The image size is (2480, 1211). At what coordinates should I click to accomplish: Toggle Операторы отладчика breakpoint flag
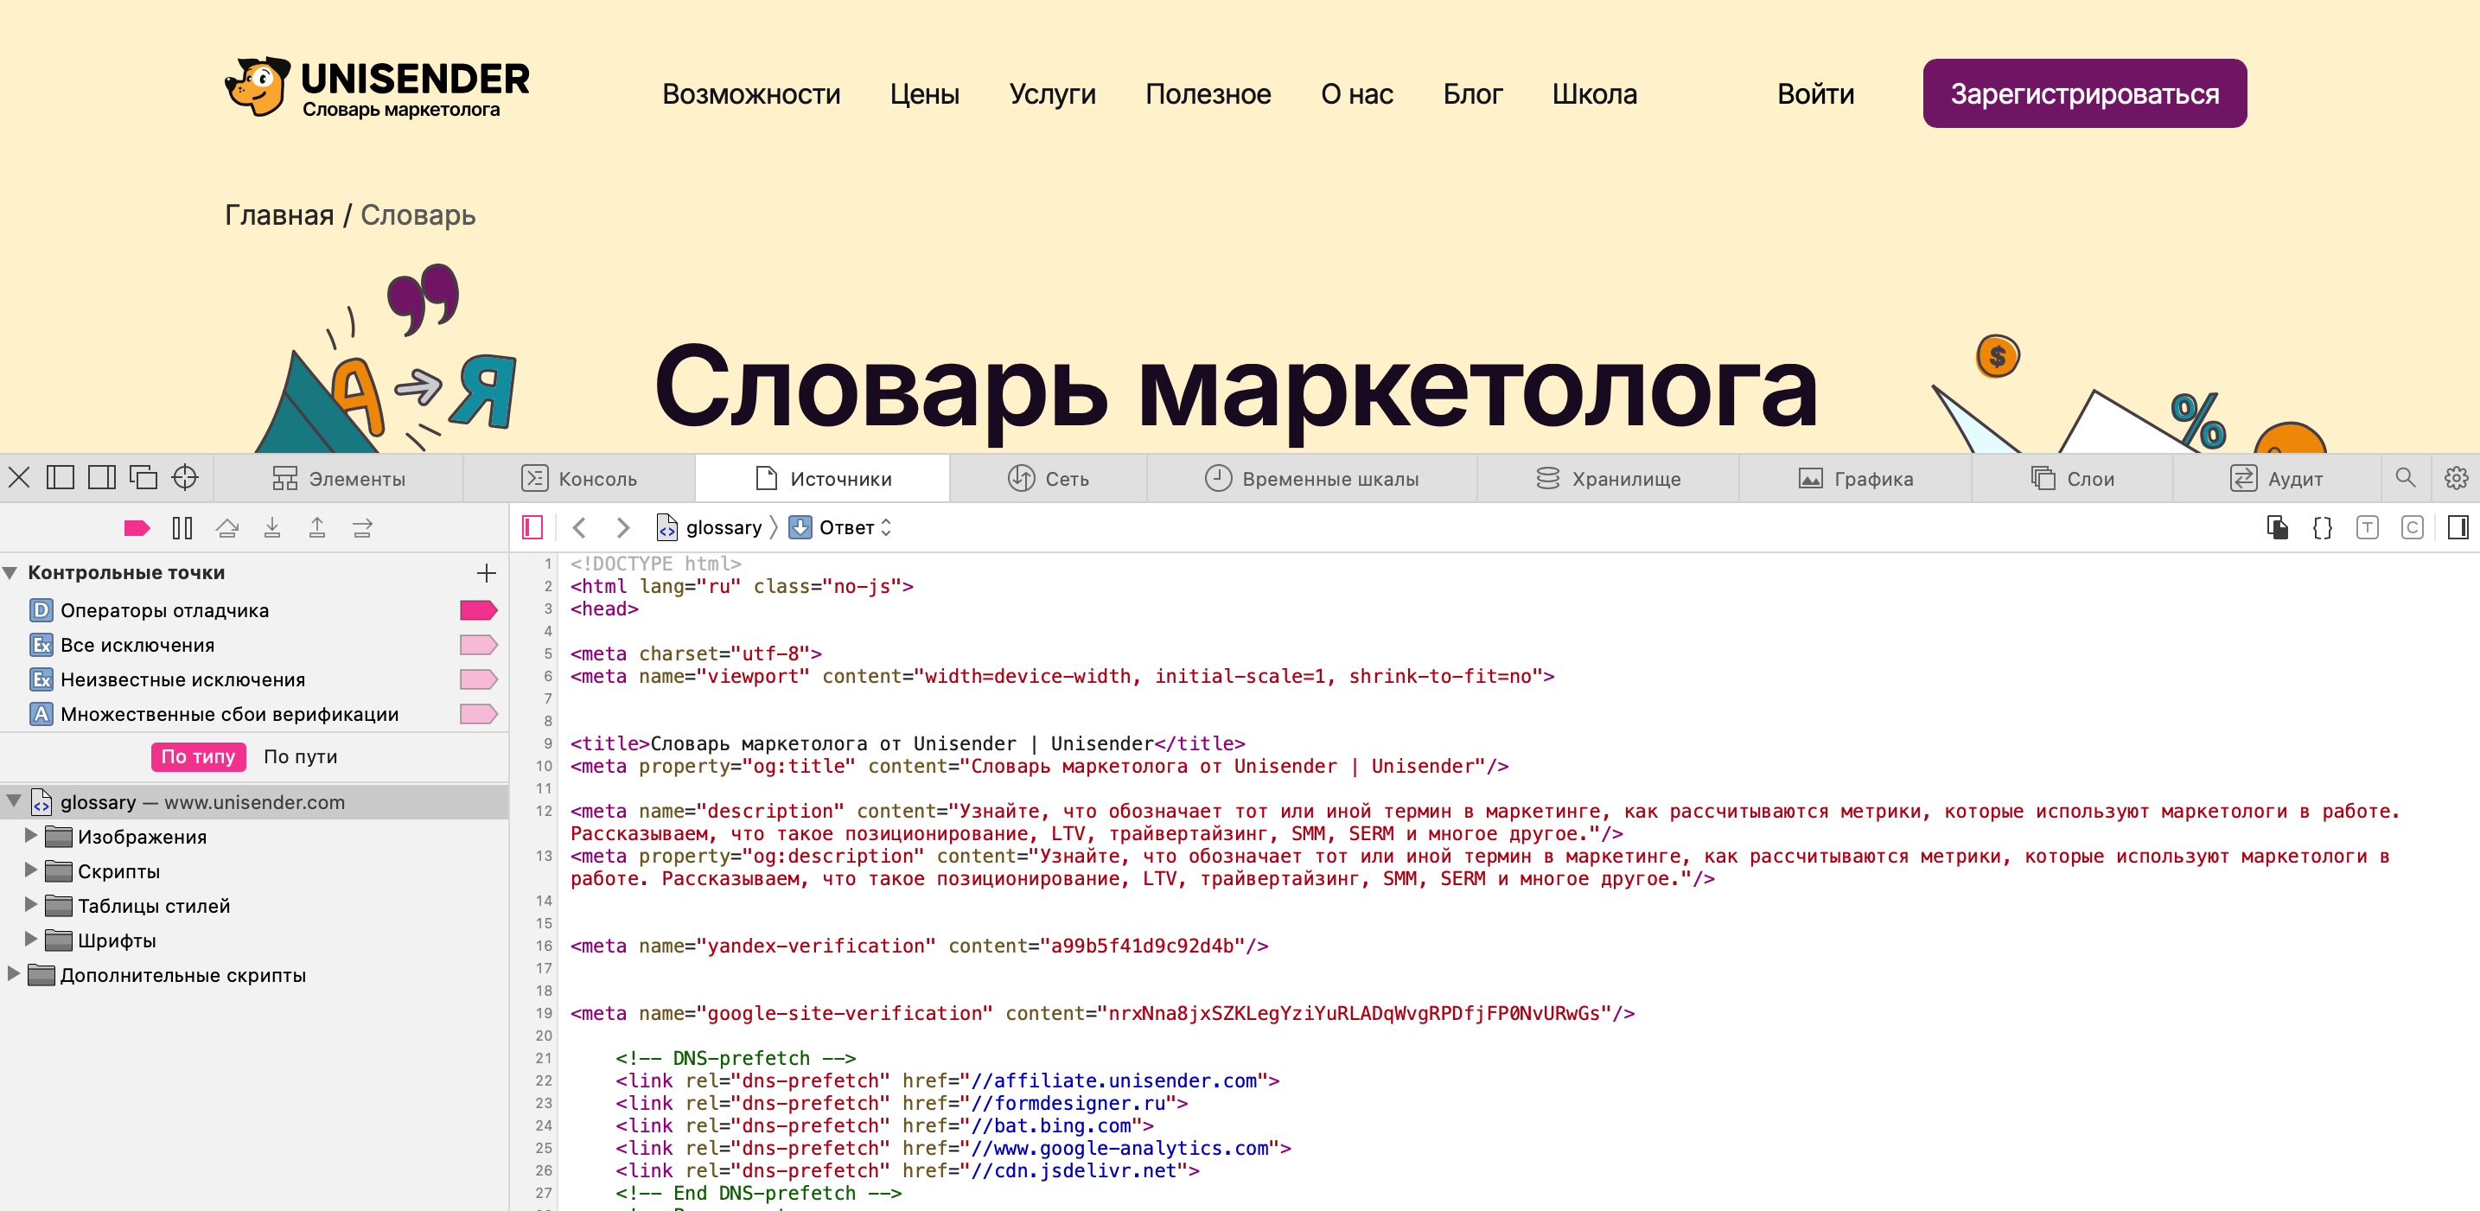click(x=479, y=610)
